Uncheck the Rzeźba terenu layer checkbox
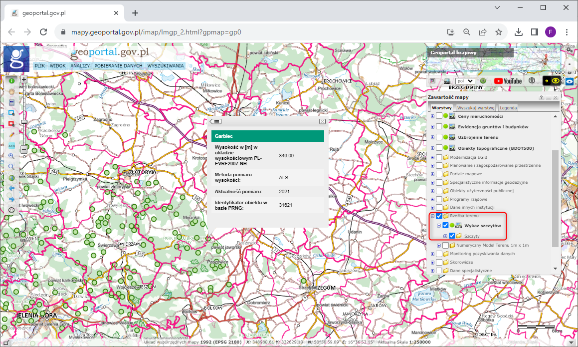 point(439,216)
